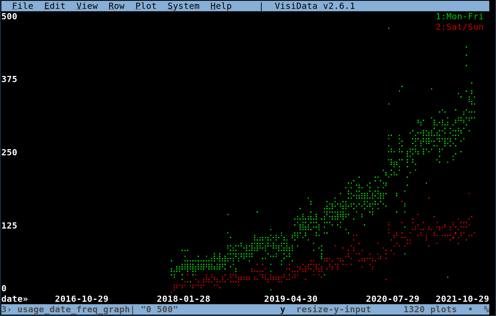Screen dimensions: 496x316
Task: Click the "0 500" input value
Action: 160,309
